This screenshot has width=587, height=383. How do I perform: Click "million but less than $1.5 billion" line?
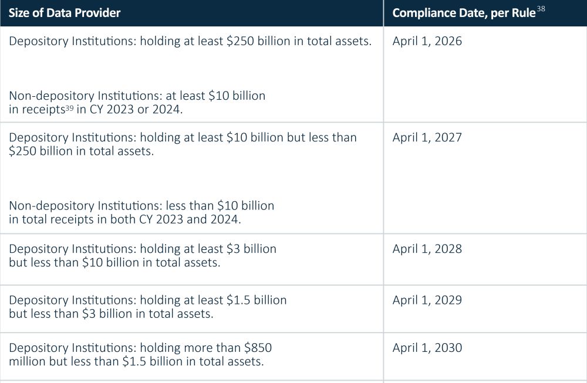tap(136, 361)
